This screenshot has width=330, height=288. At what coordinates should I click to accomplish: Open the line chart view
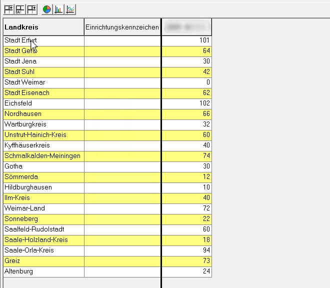[70, 9]
